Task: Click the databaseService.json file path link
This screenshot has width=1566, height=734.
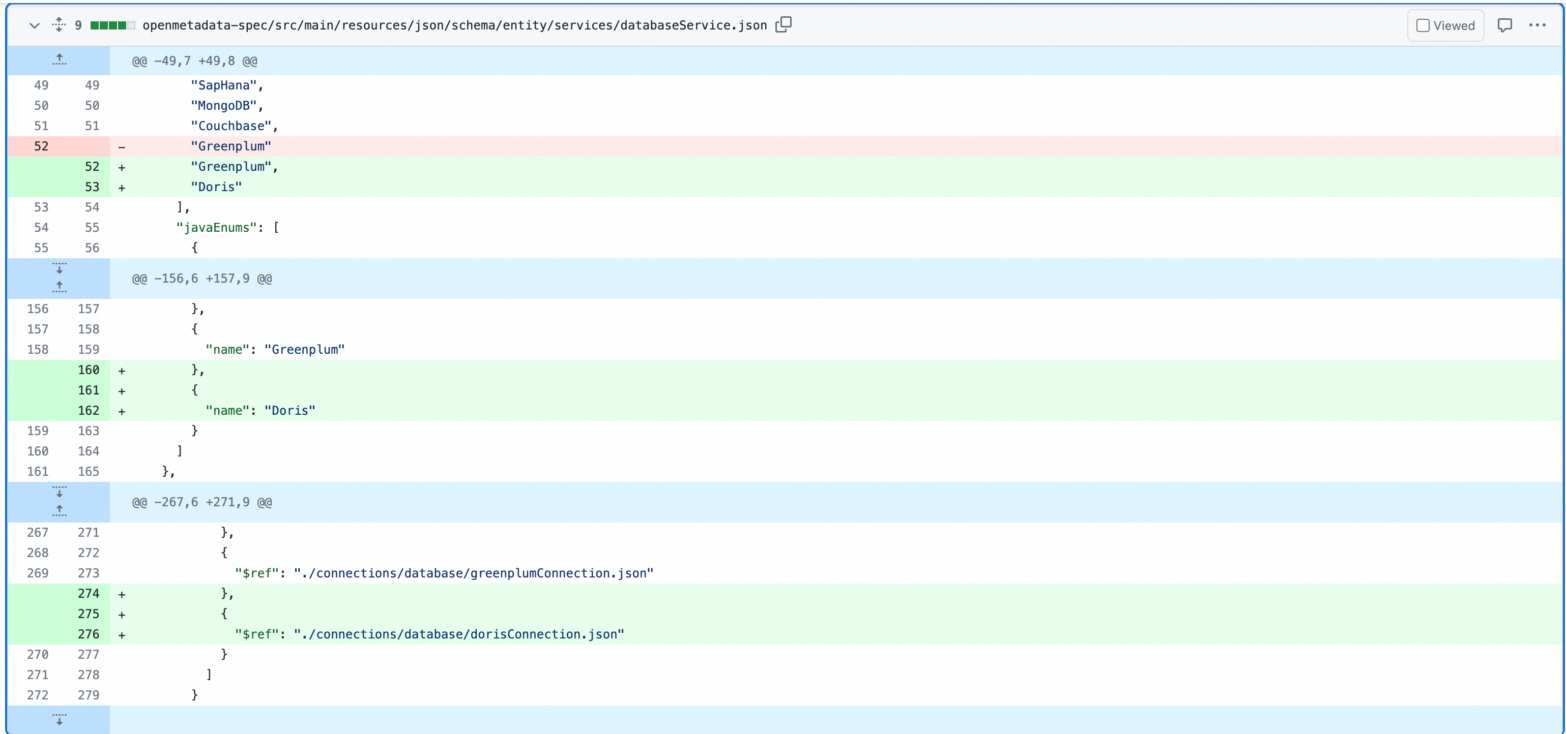Action: (454, 25)
